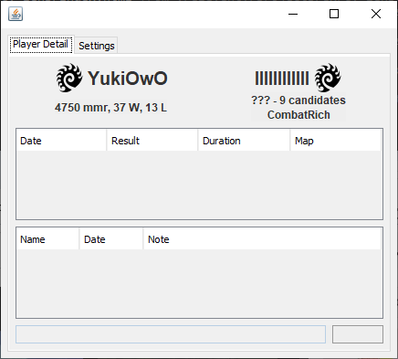Close the window

tap(376, 14)
